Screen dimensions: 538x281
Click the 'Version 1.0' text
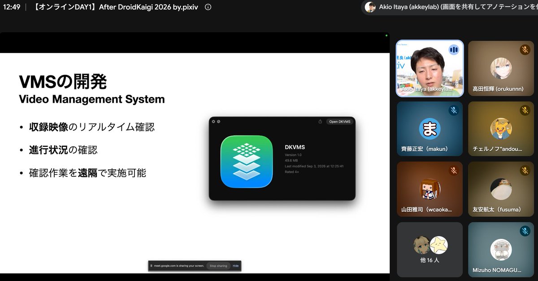(294, 155)
